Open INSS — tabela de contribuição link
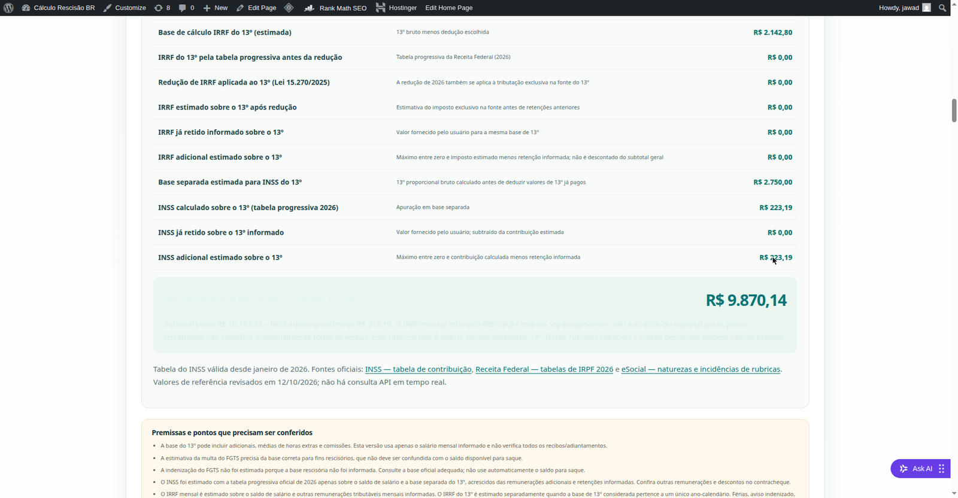The height and width of the screenshot is (498, 958). (419, 369)
